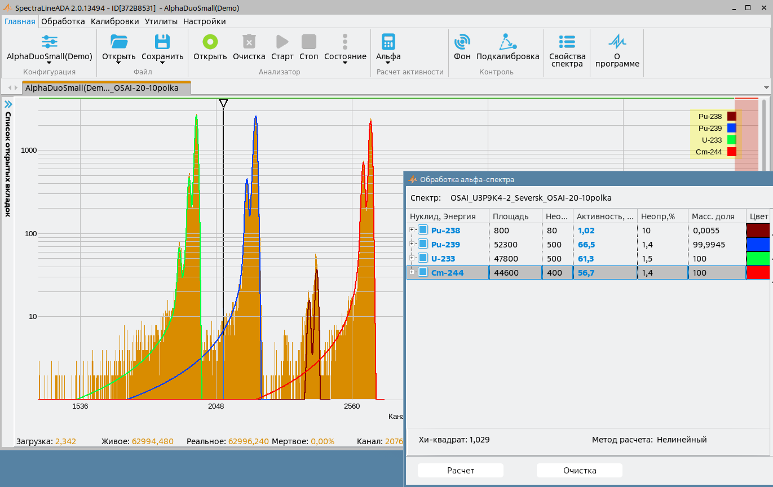Toggle the Pu-239 nuclide checkbox

423,244
